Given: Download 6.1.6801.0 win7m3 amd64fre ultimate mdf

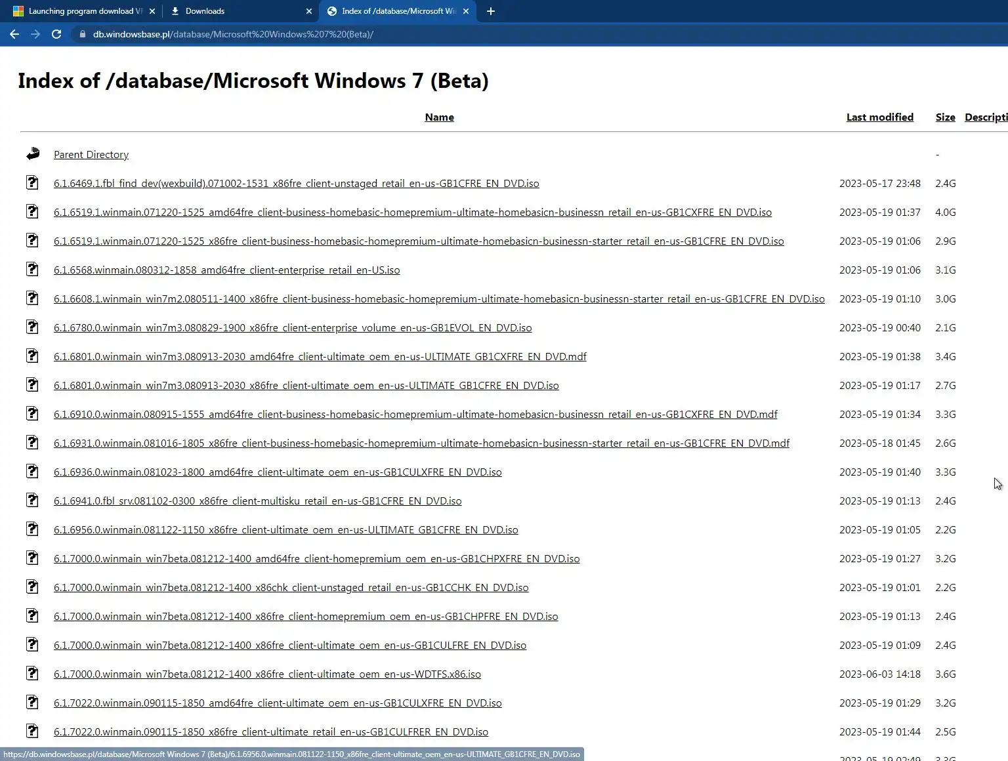Looking at the screenshot, I should pos(320,357).
